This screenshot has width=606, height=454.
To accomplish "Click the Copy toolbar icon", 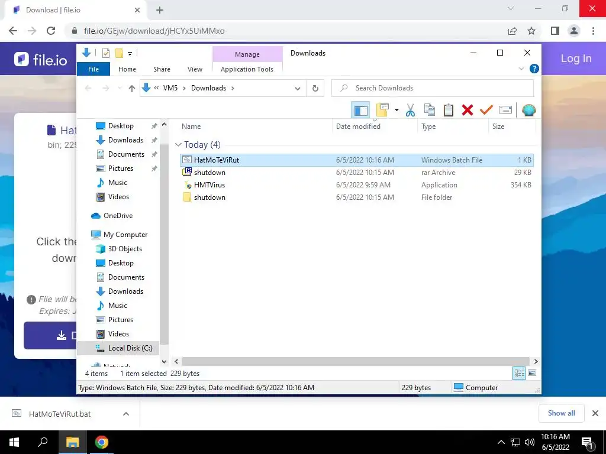I will pyautogui.click(x=430, y=110).
